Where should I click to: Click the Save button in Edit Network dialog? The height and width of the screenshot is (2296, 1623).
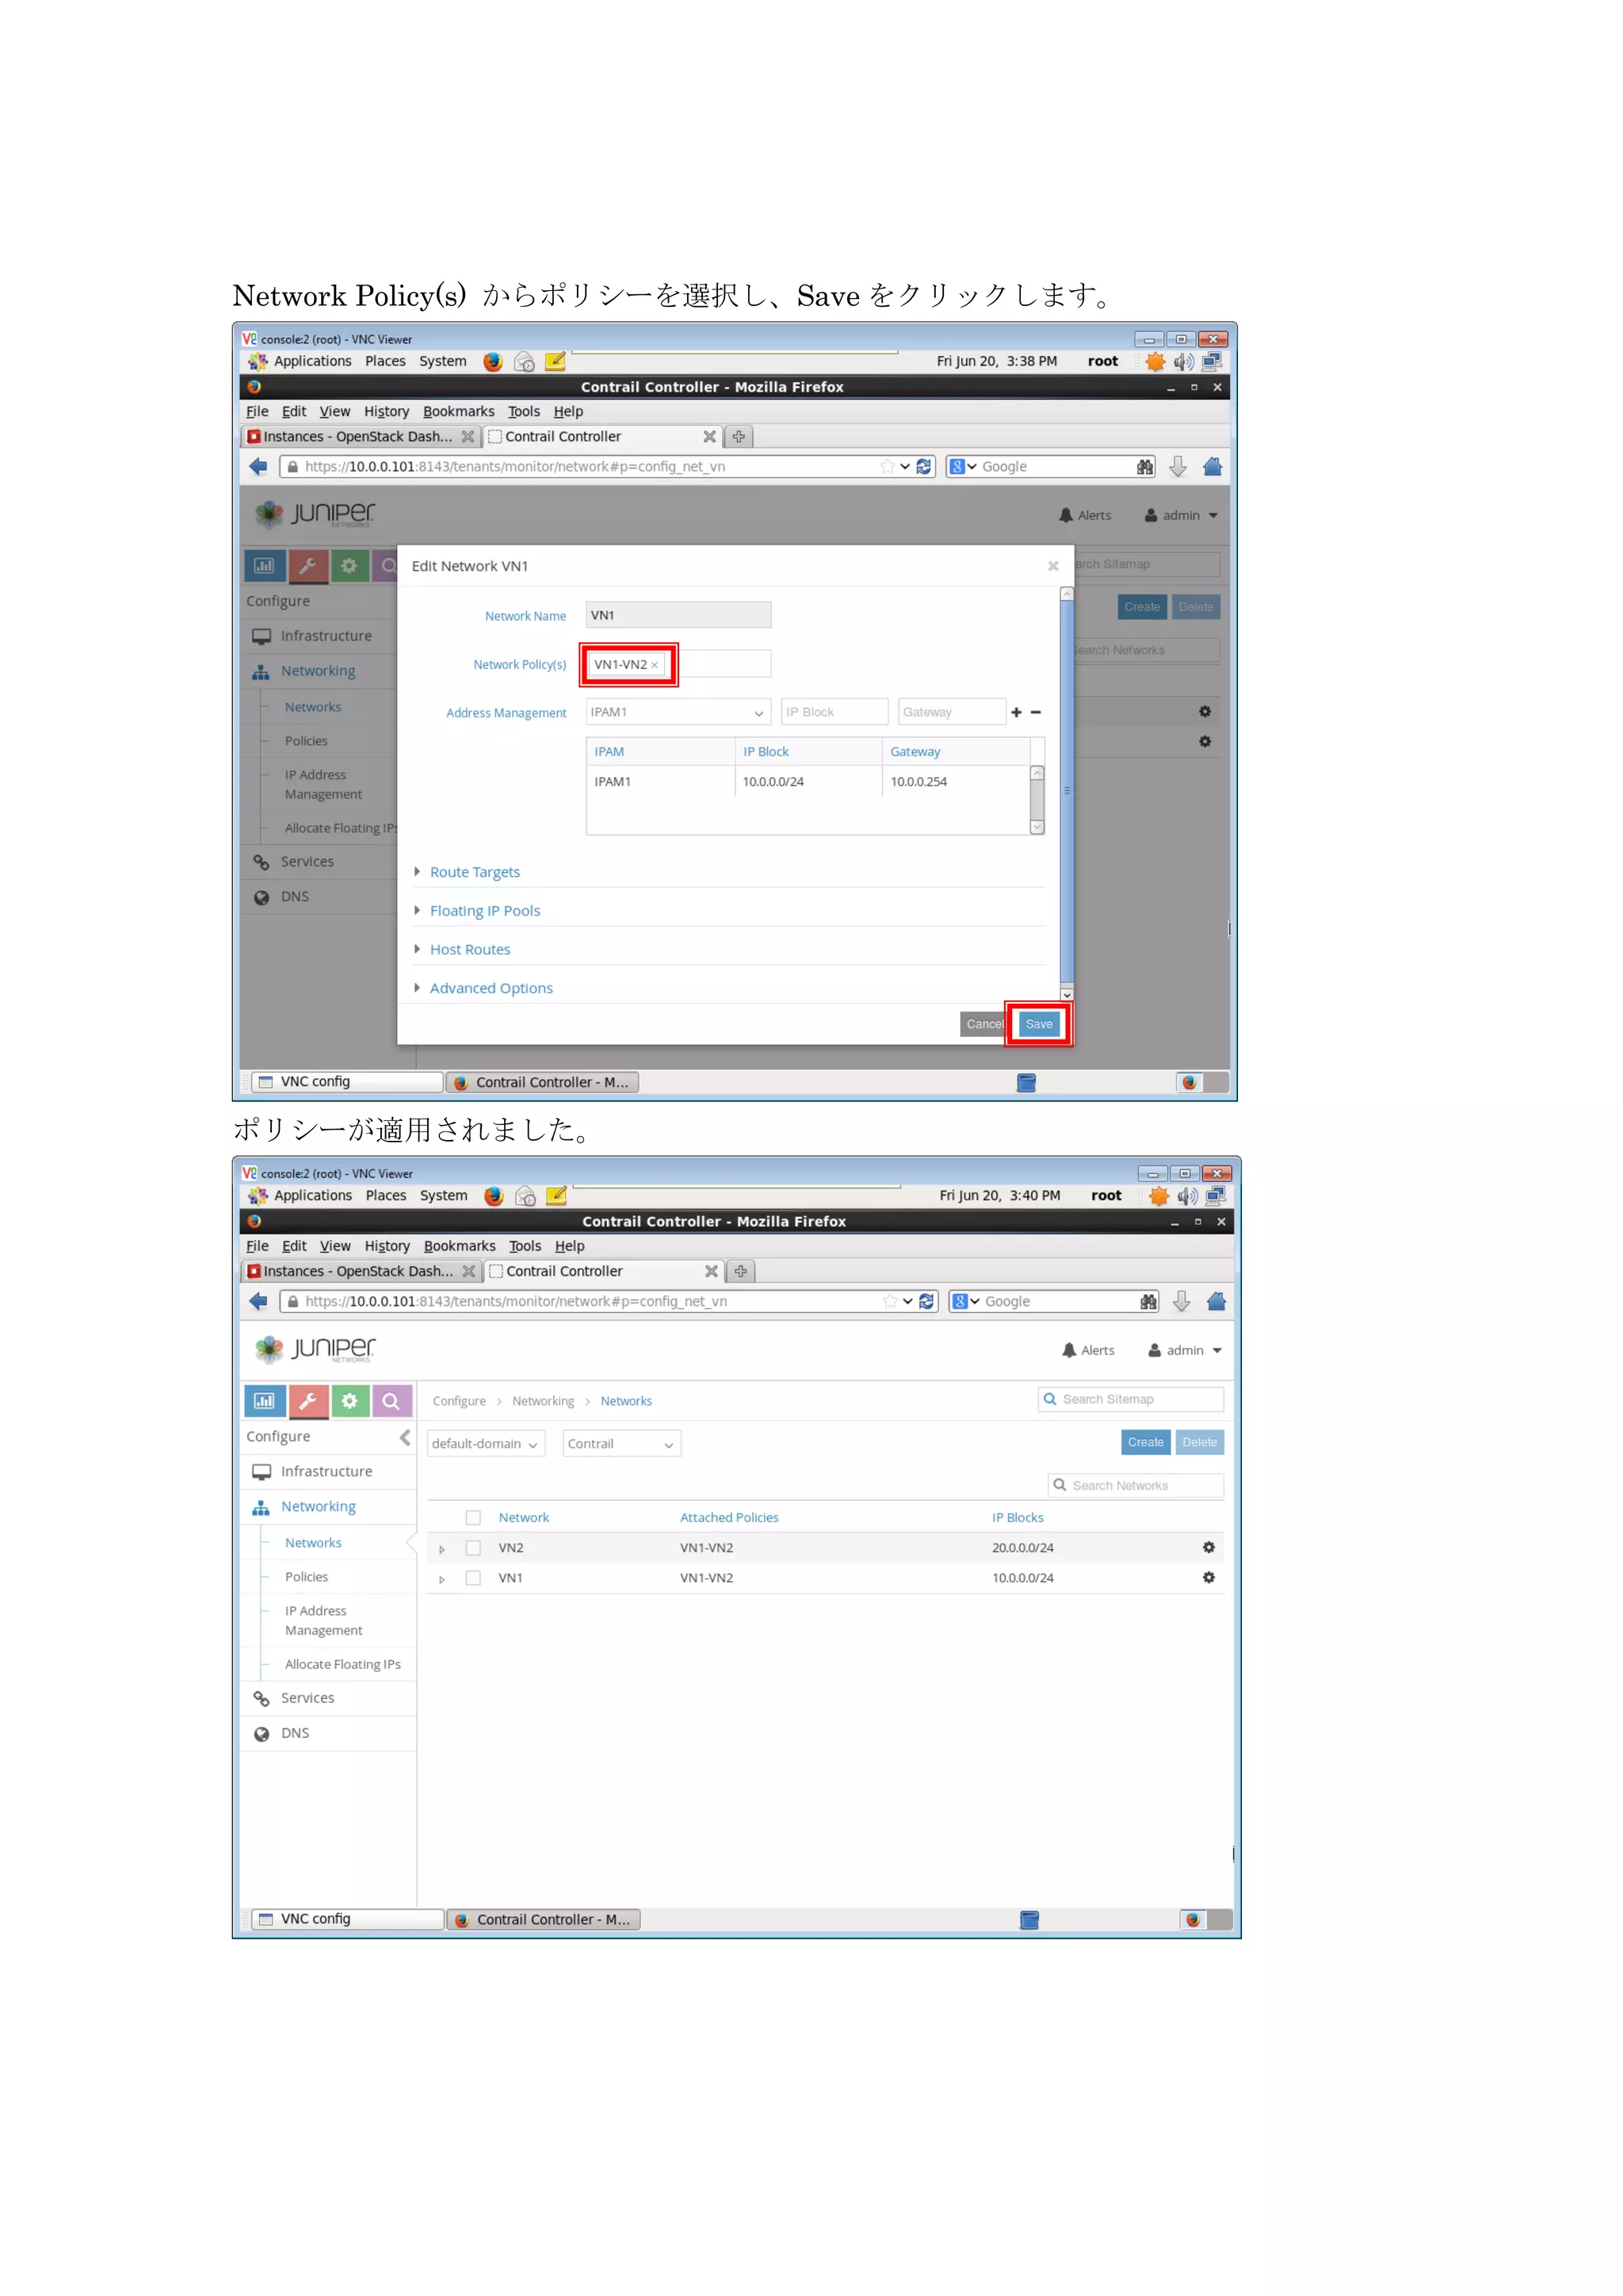(x=1038, y=1024)
